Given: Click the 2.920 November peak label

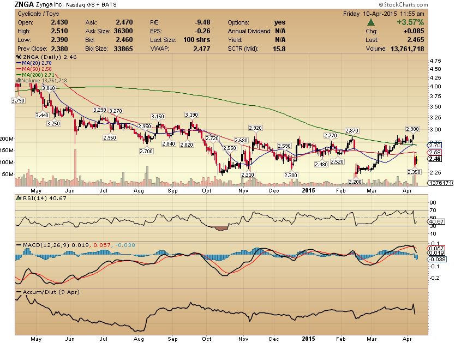Looking at the screenshot, I should [x=255, y=128].
